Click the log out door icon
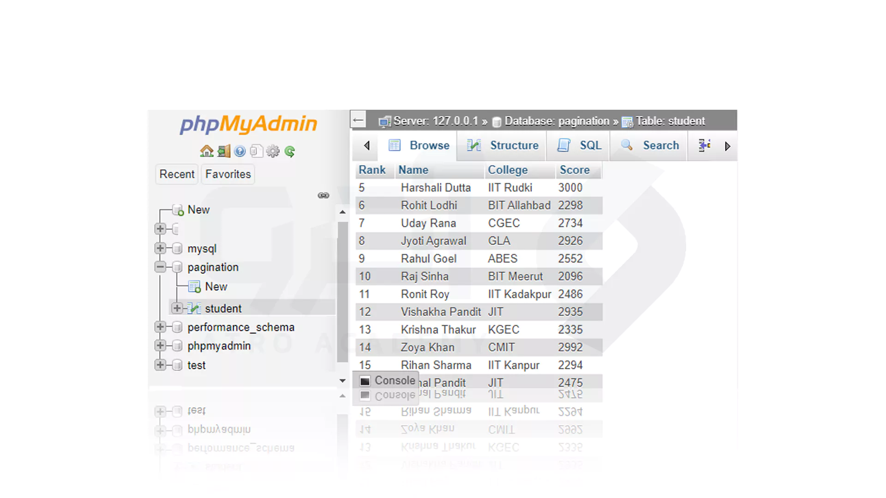 coord(224,151)
